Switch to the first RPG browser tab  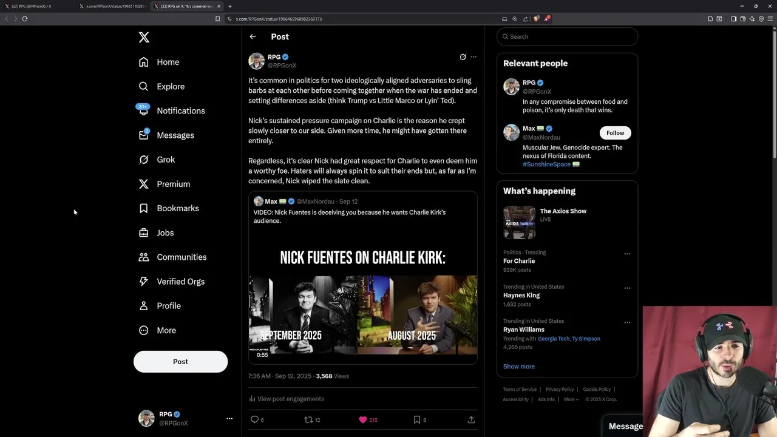coord(36,6)
